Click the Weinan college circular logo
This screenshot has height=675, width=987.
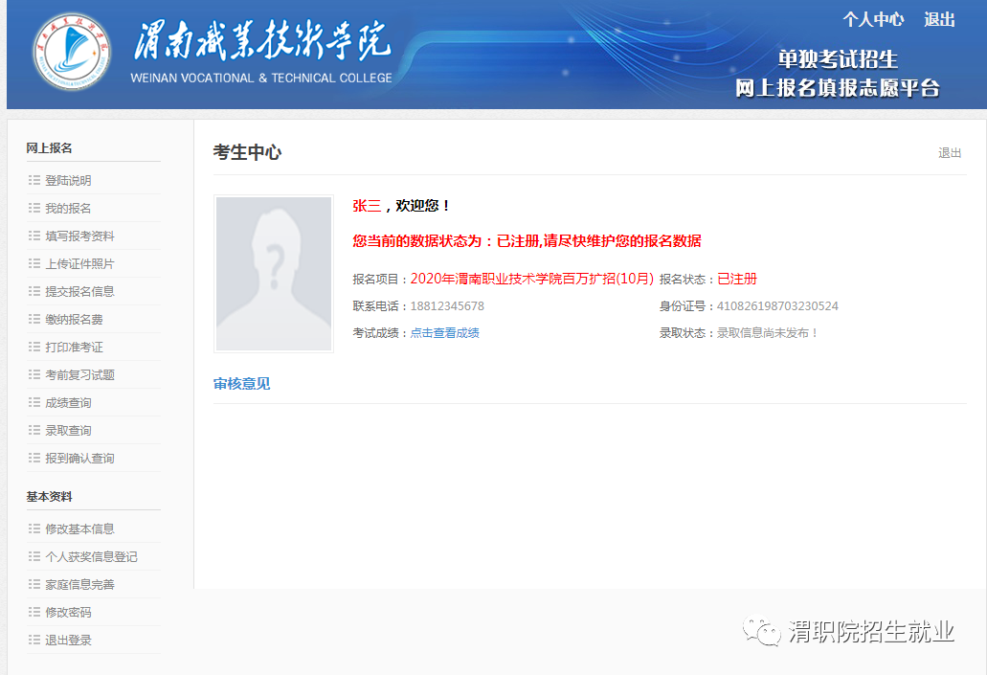coord(73,52)
